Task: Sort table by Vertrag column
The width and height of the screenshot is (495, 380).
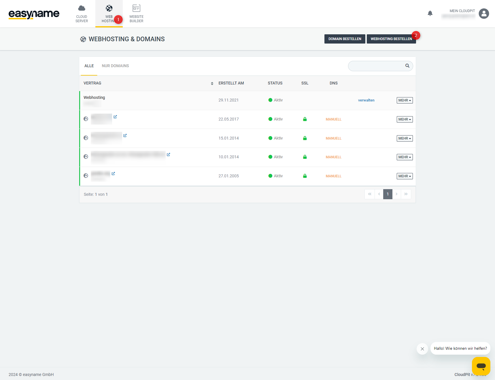Action: click(x=212, y=83)
